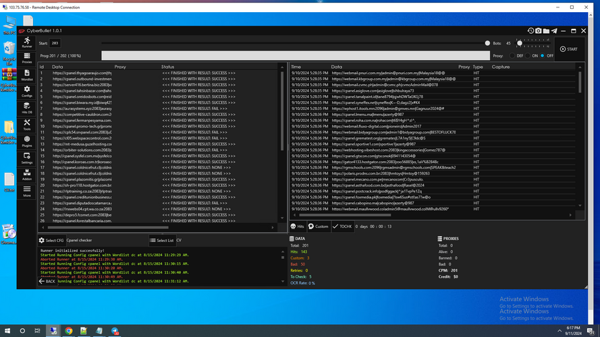Switch to the TOCHK results tab

click(x=342, y=226)
